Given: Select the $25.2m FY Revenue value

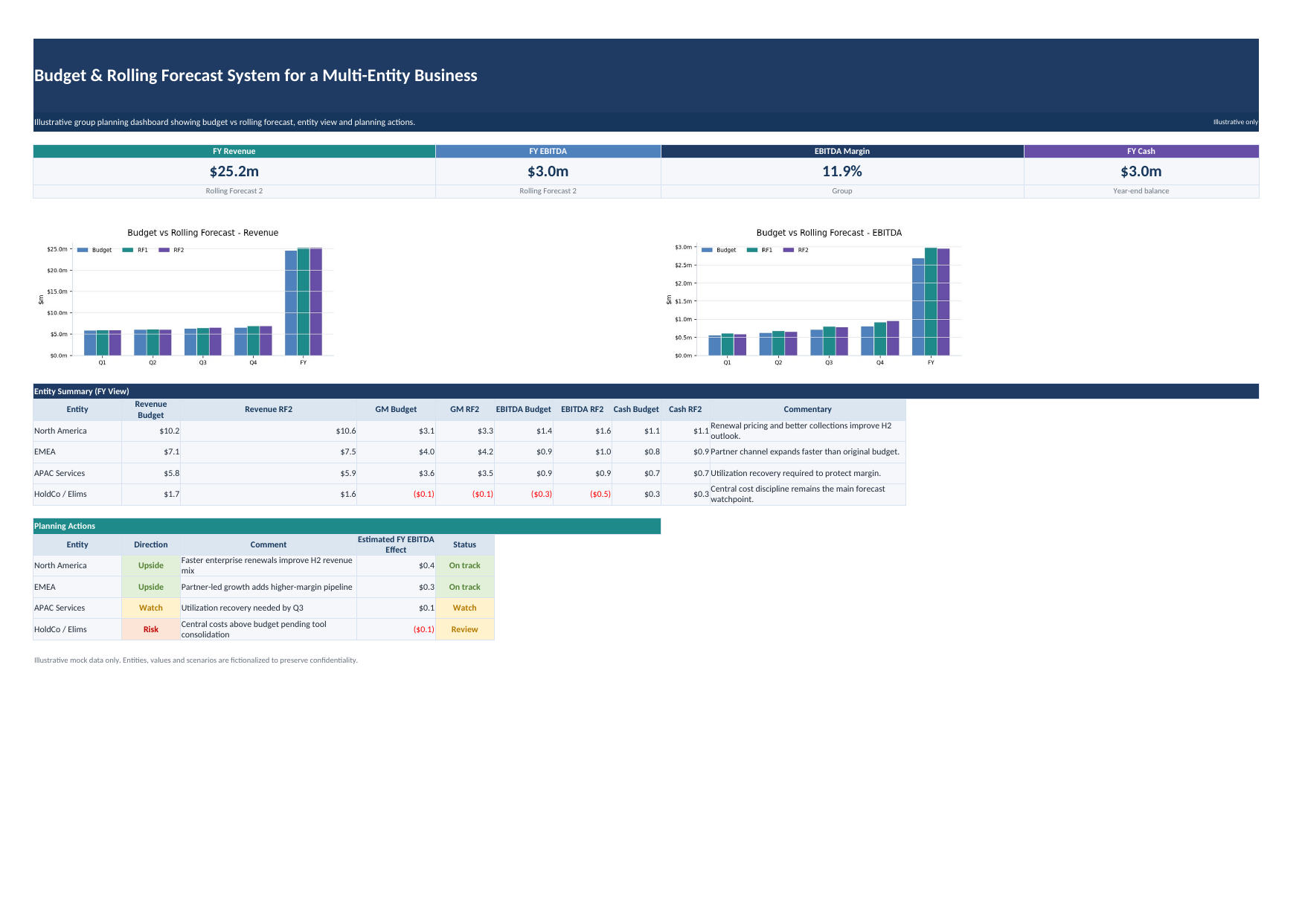Looking at the screenshot, I should (234, 171).
